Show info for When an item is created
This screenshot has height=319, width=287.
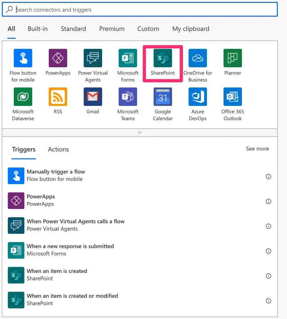[x=269, y=276]
